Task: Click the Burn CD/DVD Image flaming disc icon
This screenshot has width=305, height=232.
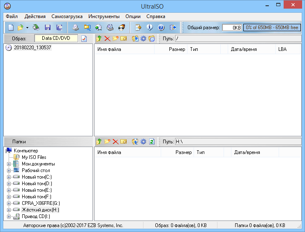Action: 122,28
